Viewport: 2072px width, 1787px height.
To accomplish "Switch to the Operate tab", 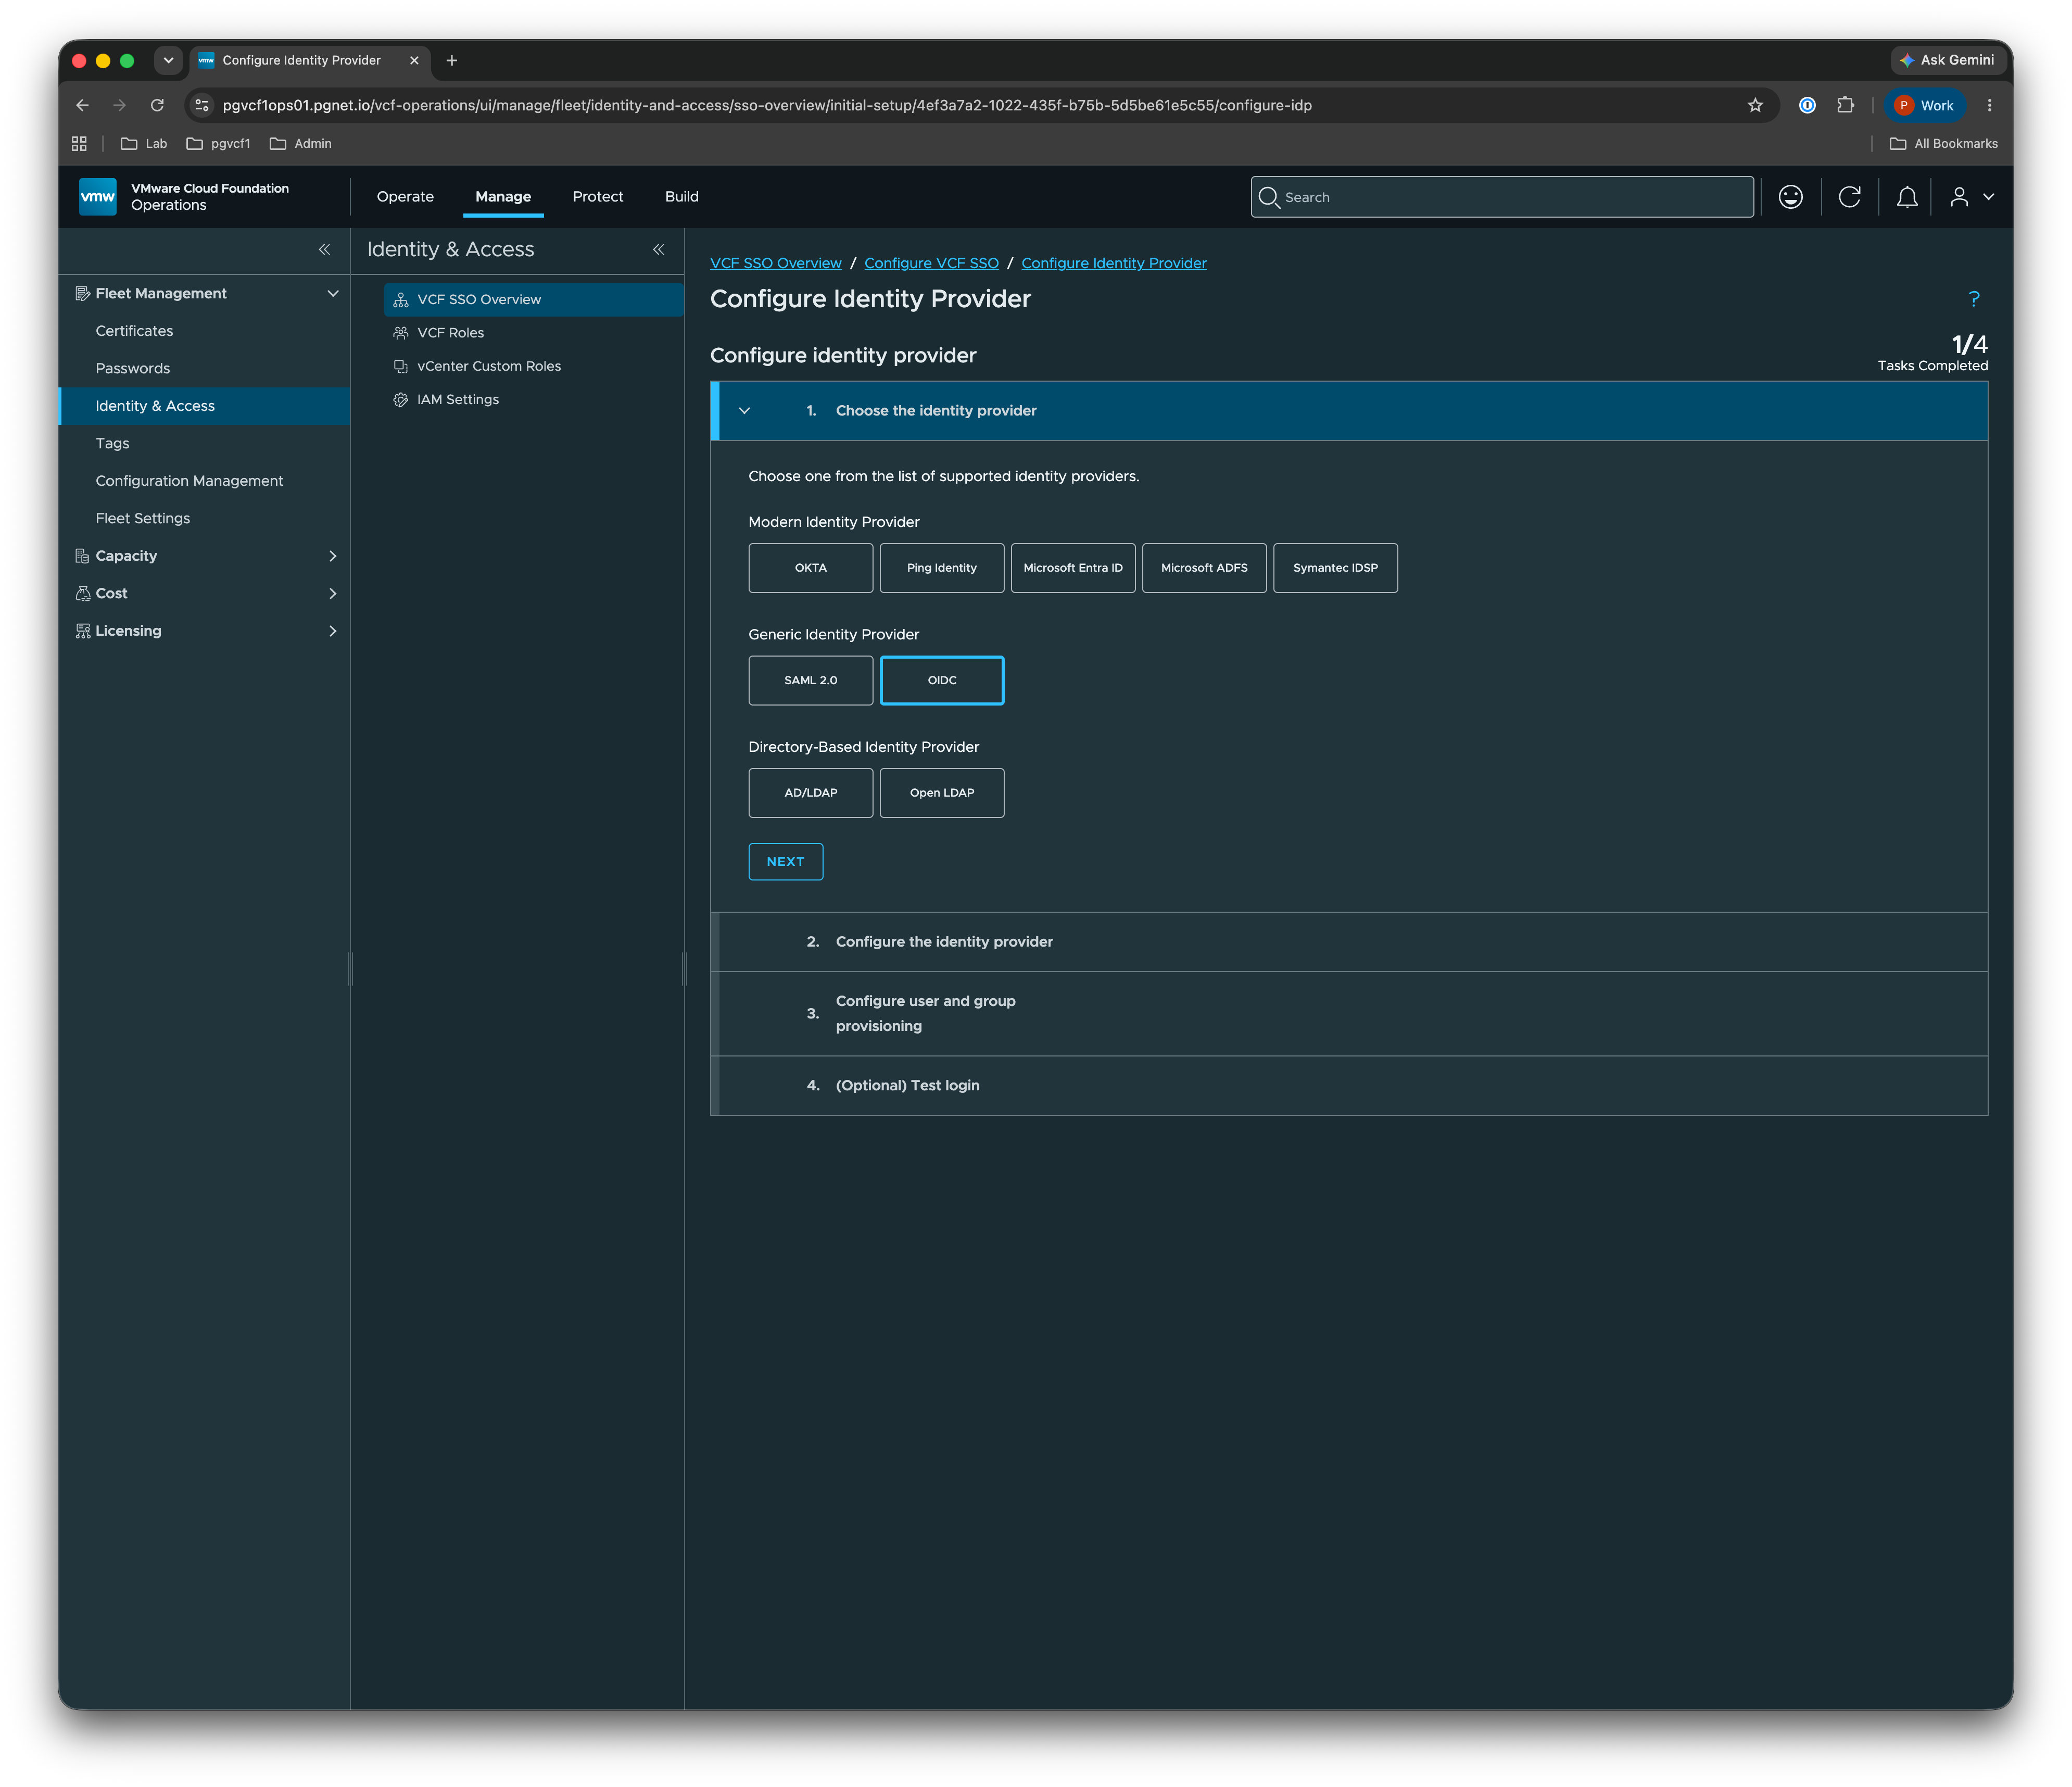I will 405,197.
